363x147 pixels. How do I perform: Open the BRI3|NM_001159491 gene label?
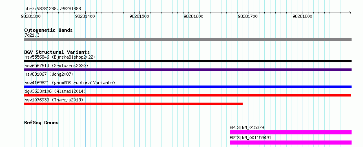[x=250, y=138]
